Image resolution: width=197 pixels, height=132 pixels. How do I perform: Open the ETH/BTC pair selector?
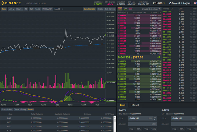(159, 3)
